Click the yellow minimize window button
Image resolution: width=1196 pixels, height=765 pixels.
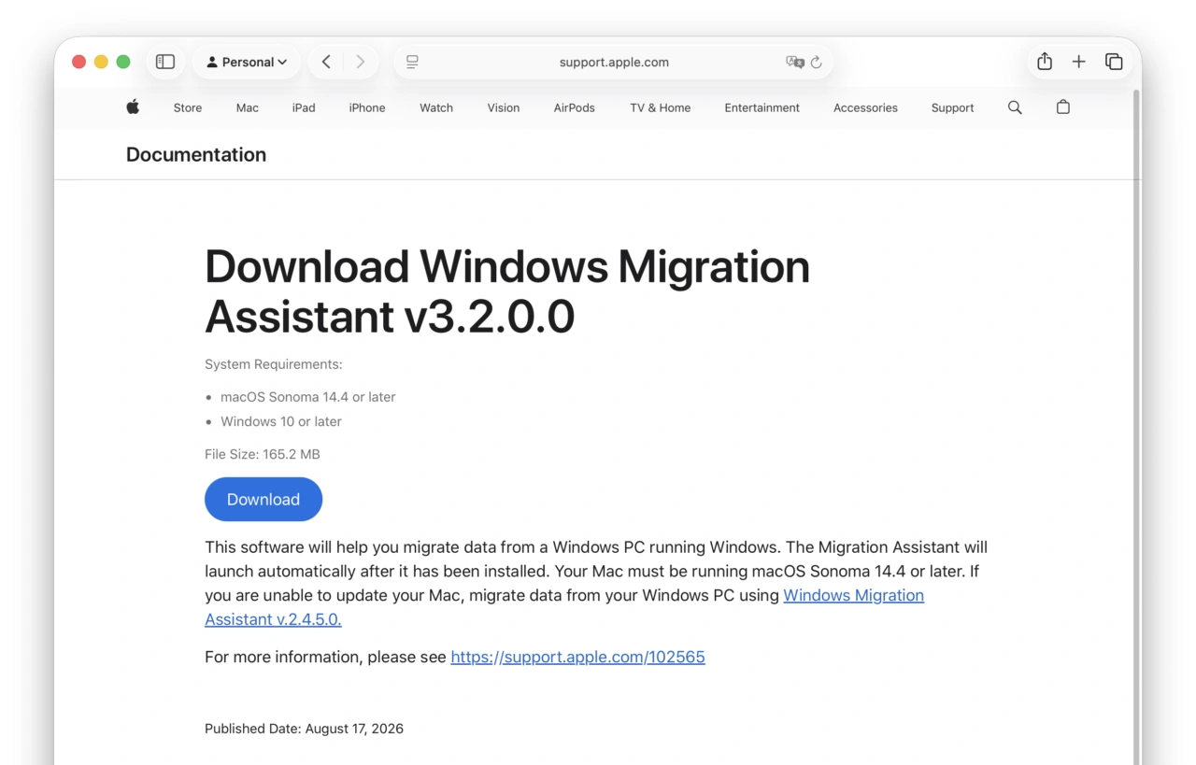(101, 62)
